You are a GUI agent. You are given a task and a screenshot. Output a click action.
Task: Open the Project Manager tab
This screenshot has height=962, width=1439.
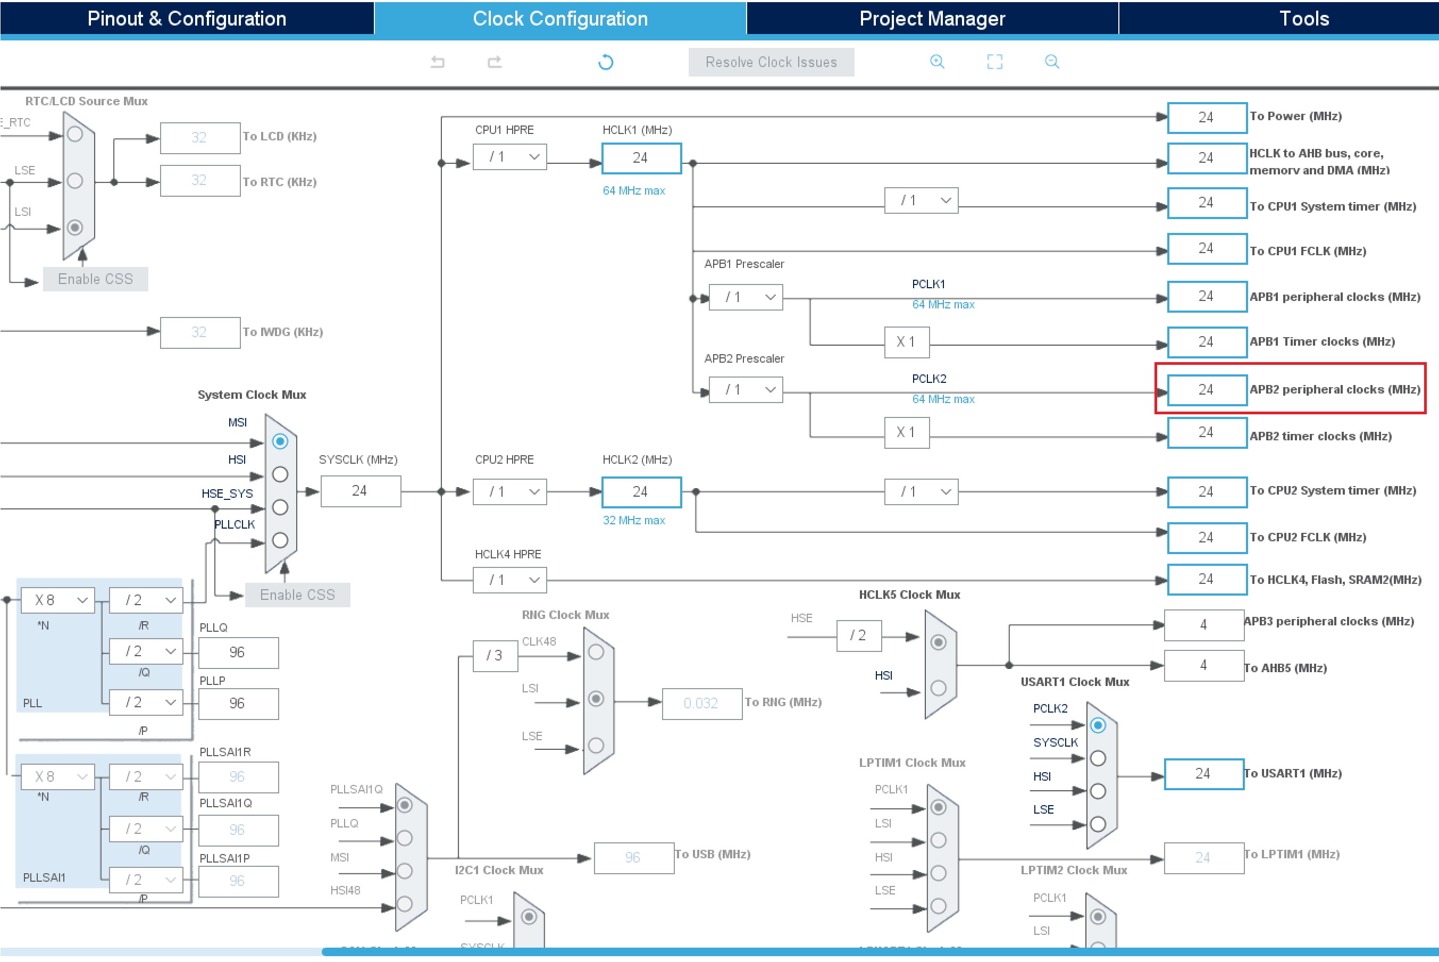tap(932, 19)
